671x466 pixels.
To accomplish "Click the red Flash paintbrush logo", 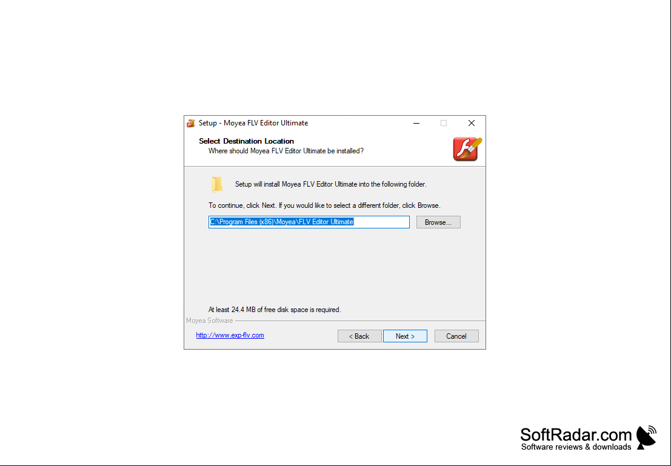I will tap(467, 149).
